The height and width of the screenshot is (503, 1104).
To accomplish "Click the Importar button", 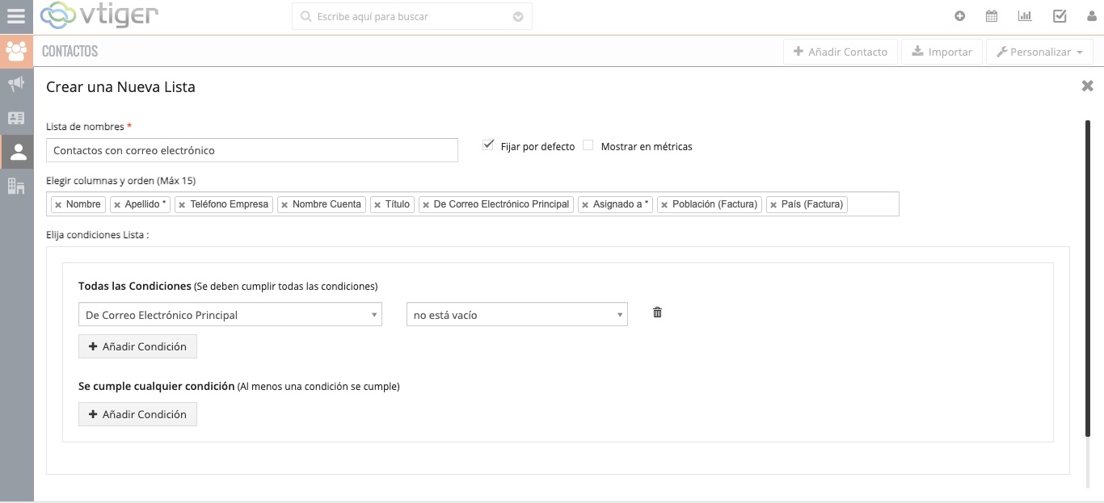I will 942,52.
